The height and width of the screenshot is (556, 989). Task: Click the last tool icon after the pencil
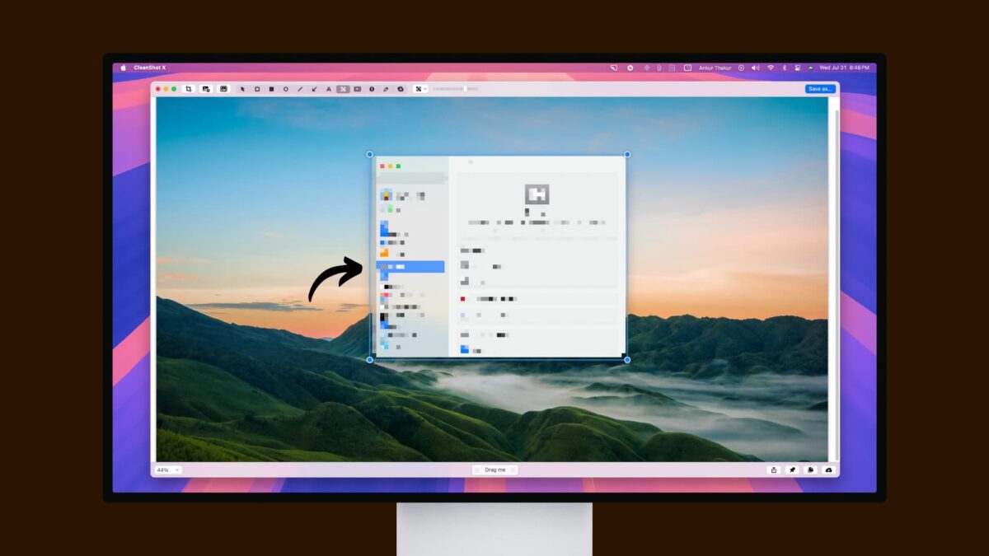(x=401, y=89)
